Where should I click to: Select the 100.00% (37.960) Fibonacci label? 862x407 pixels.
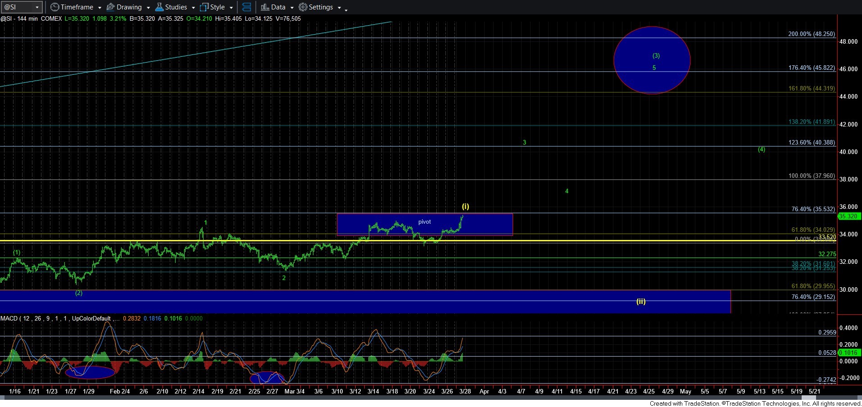[x=812, y=176]
